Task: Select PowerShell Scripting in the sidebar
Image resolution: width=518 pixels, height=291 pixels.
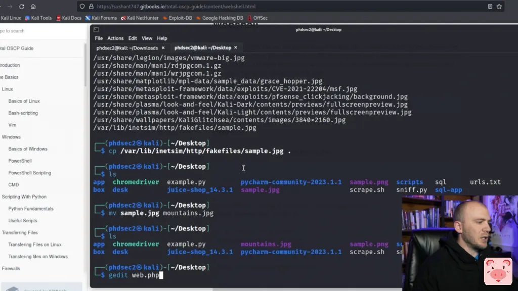Action: pos(29,173)
